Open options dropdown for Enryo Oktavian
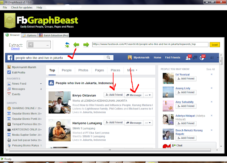The image size is (227, 163). click(148, 95)
